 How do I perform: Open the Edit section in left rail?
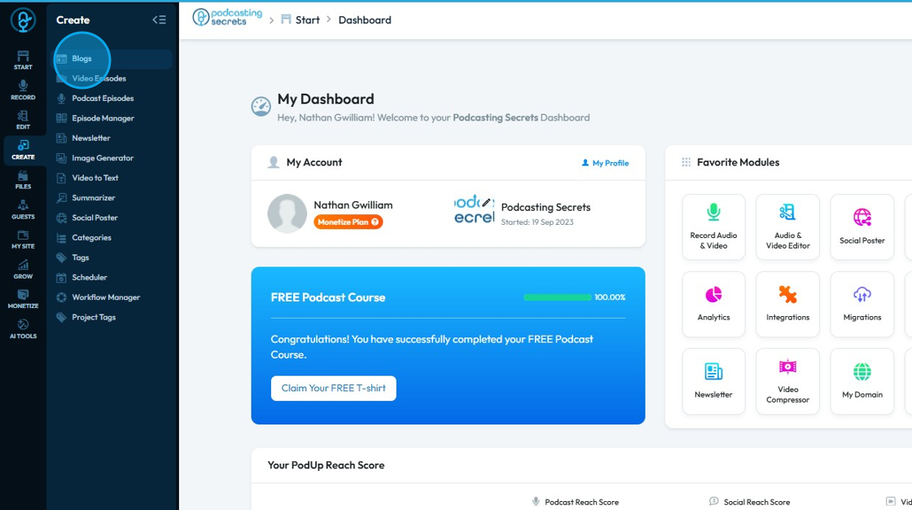pyautogui.click(x=23, y=120)
